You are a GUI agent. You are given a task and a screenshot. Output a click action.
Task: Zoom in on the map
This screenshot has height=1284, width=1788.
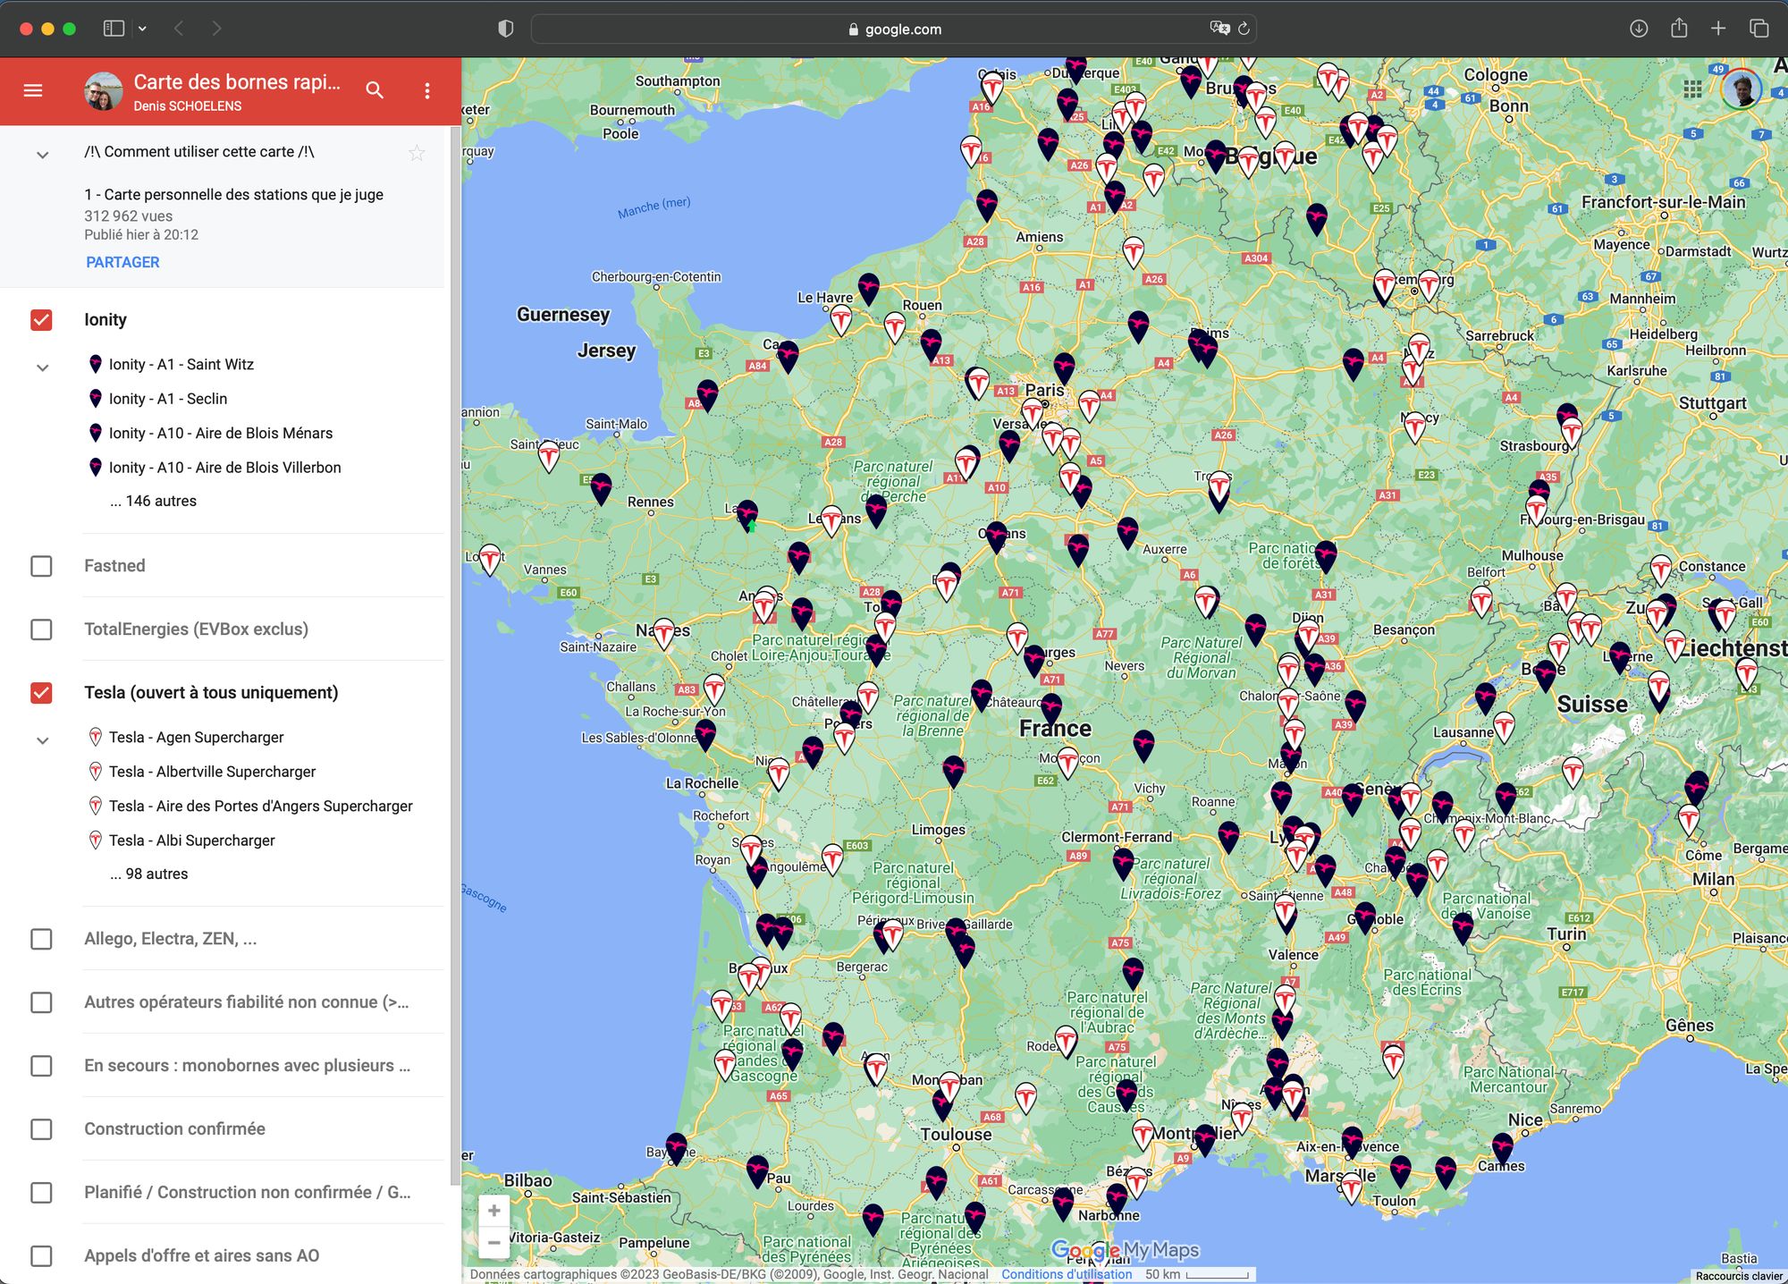click(x=493, y=1211)
